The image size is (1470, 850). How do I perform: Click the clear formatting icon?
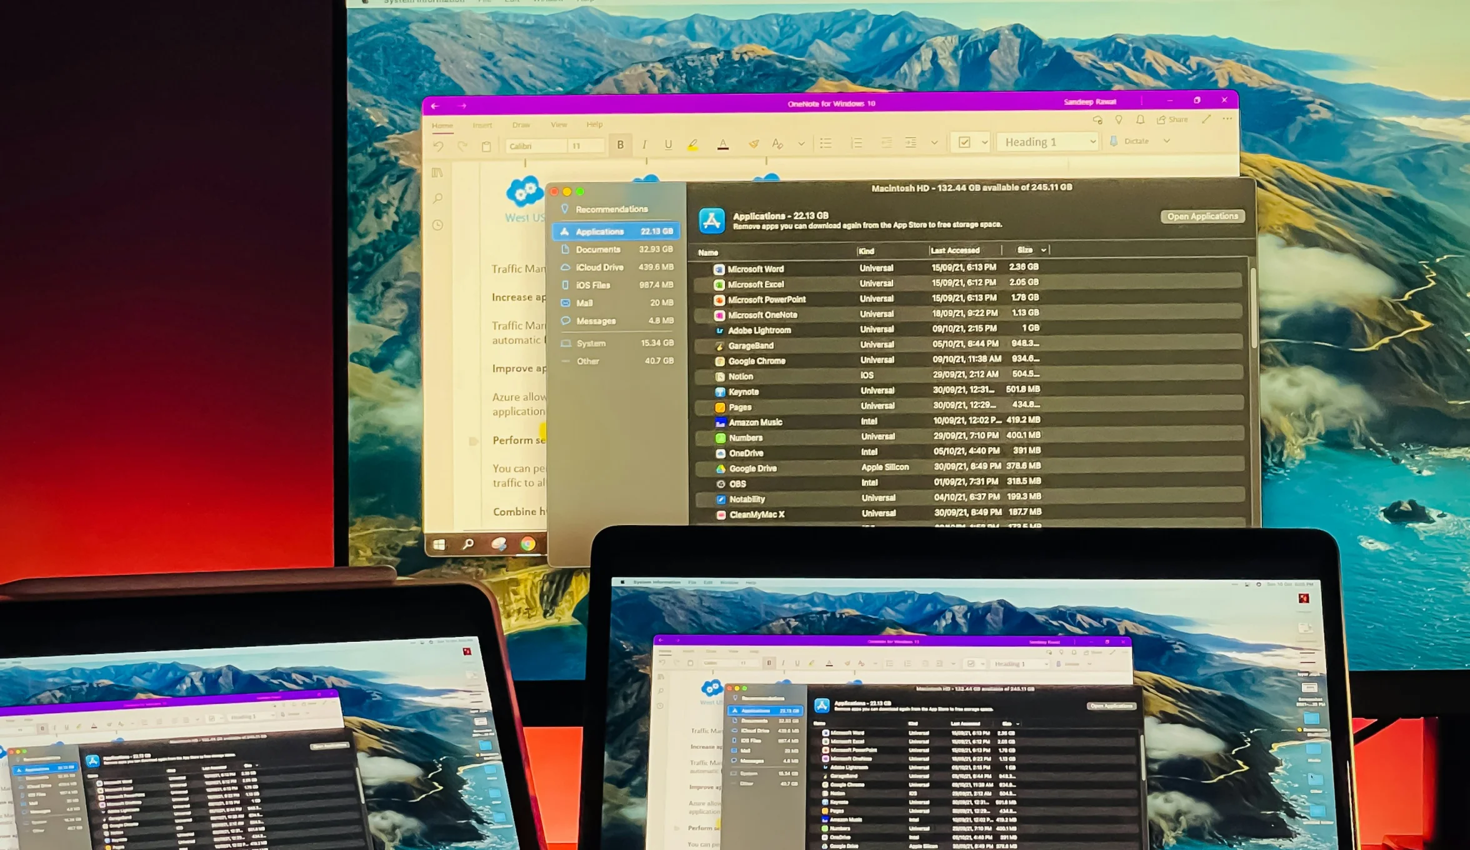[x=754, y=144]
